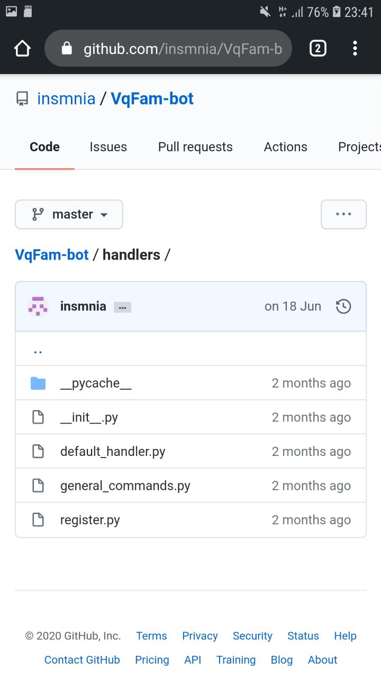
Task: Open the master branch dropdown
Action: 69,214
